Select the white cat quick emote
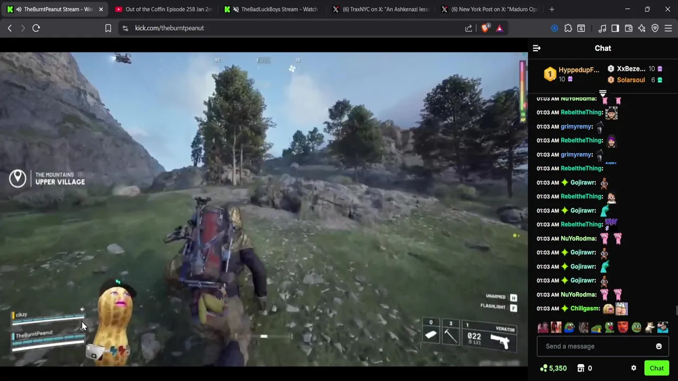Viewport: 678px width, 381px height. [x=649, y=328]
